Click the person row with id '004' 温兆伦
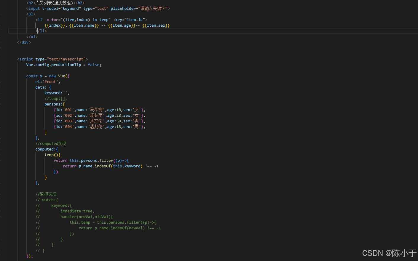This screenshot has width=418, height=261. (99, 127)
